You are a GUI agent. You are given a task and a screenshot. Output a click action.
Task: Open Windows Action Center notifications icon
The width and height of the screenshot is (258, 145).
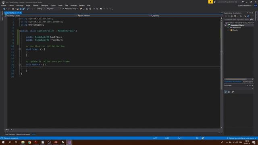pyautogui.click(x=254, y=142)
